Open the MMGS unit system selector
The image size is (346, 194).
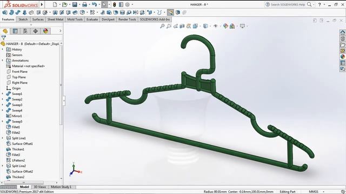coord(316,192)
